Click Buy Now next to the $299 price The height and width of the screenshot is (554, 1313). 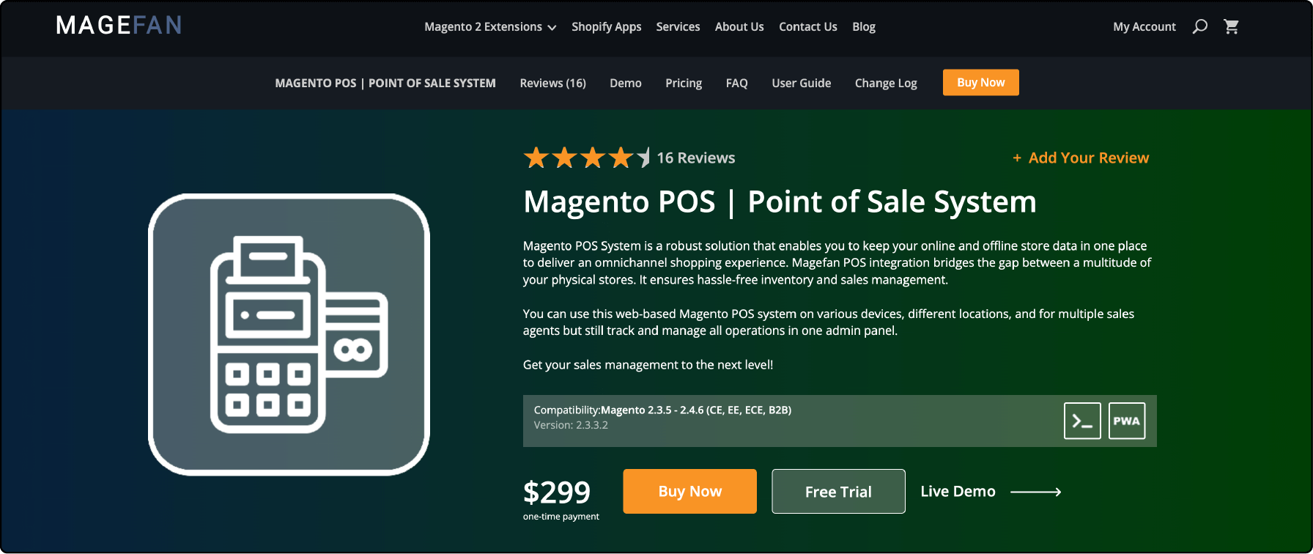(689, 491)
